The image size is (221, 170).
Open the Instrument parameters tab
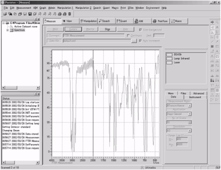[195, 97]
